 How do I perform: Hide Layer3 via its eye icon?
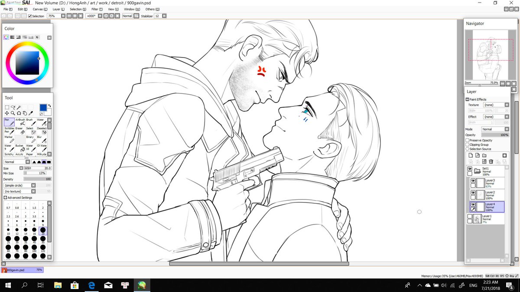point(473,180)
